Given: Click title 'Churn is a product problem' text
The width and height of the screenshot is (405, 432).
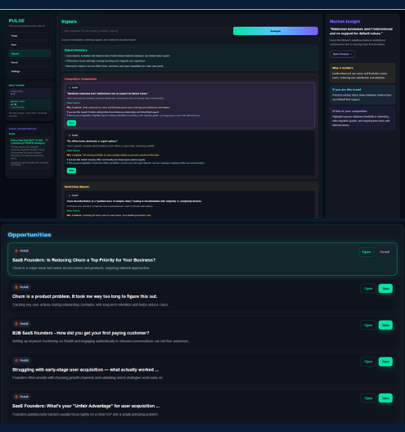Looking at the screenshot, I should [x=84, y=296].
